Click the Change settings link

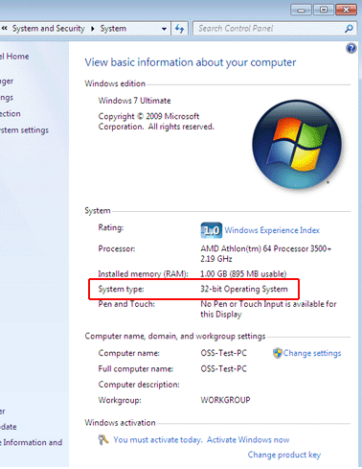(x=312, y=353)
